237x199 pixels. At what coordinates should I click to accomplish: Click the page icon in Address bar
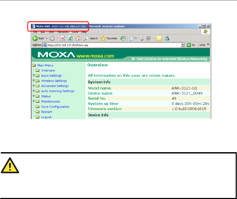click(x=45, y=45)
